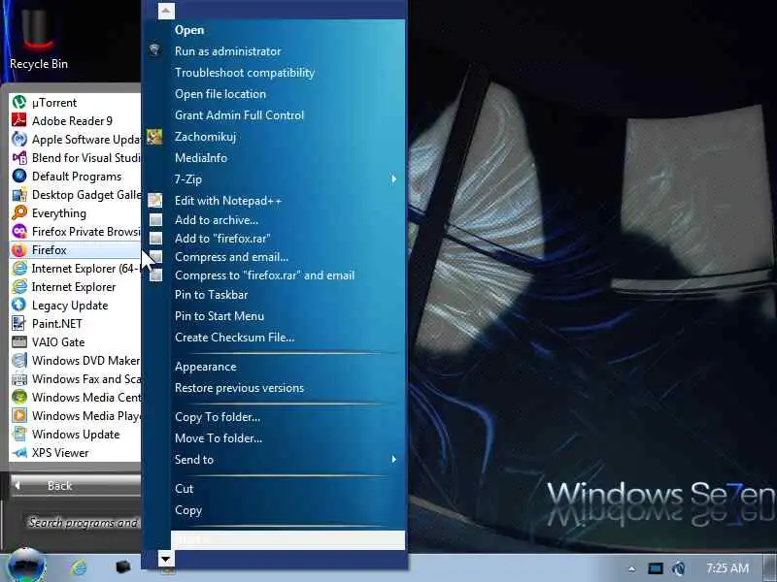Click the VAIO Gate icon

click(x=19, y=342)
